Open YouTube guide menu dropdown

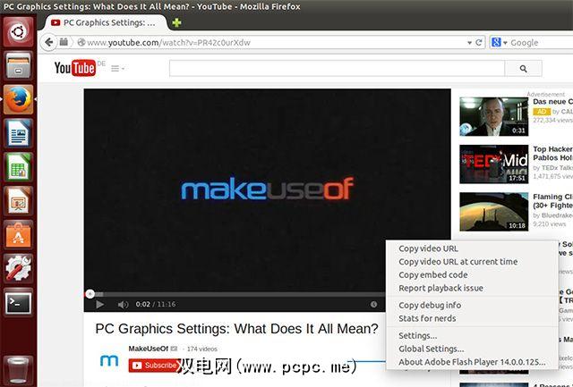[117, 69]
